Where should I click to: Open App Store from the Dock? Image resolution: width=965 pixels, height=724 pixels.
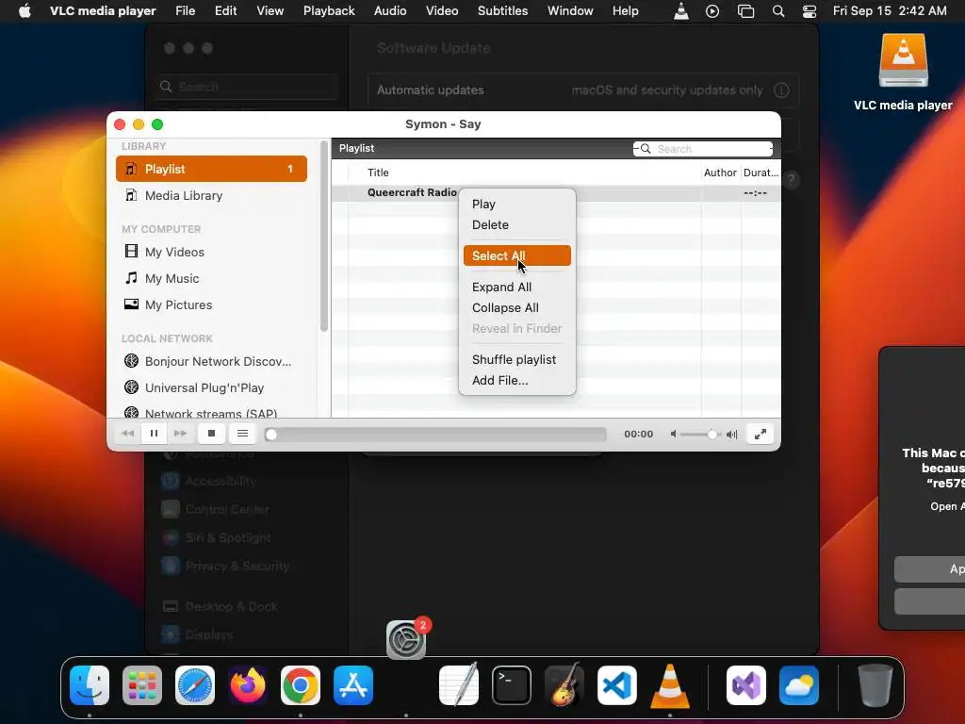(x=353, y=684)
